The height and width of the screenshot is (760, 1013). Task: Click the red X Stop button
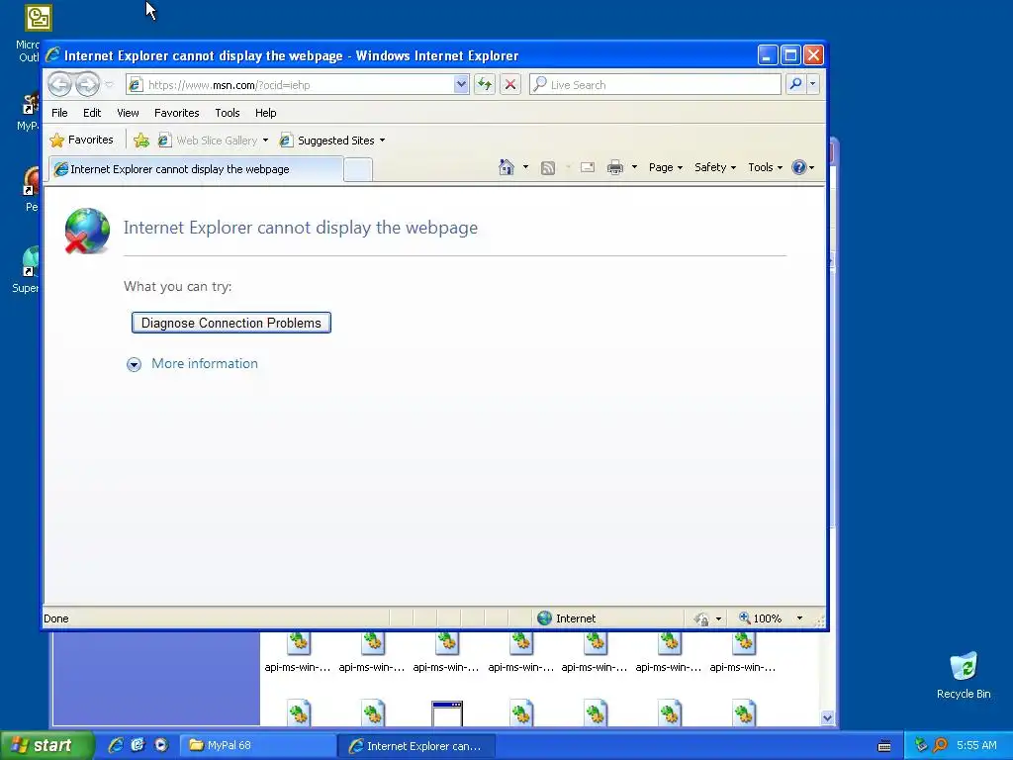click(x=510, y=84)
